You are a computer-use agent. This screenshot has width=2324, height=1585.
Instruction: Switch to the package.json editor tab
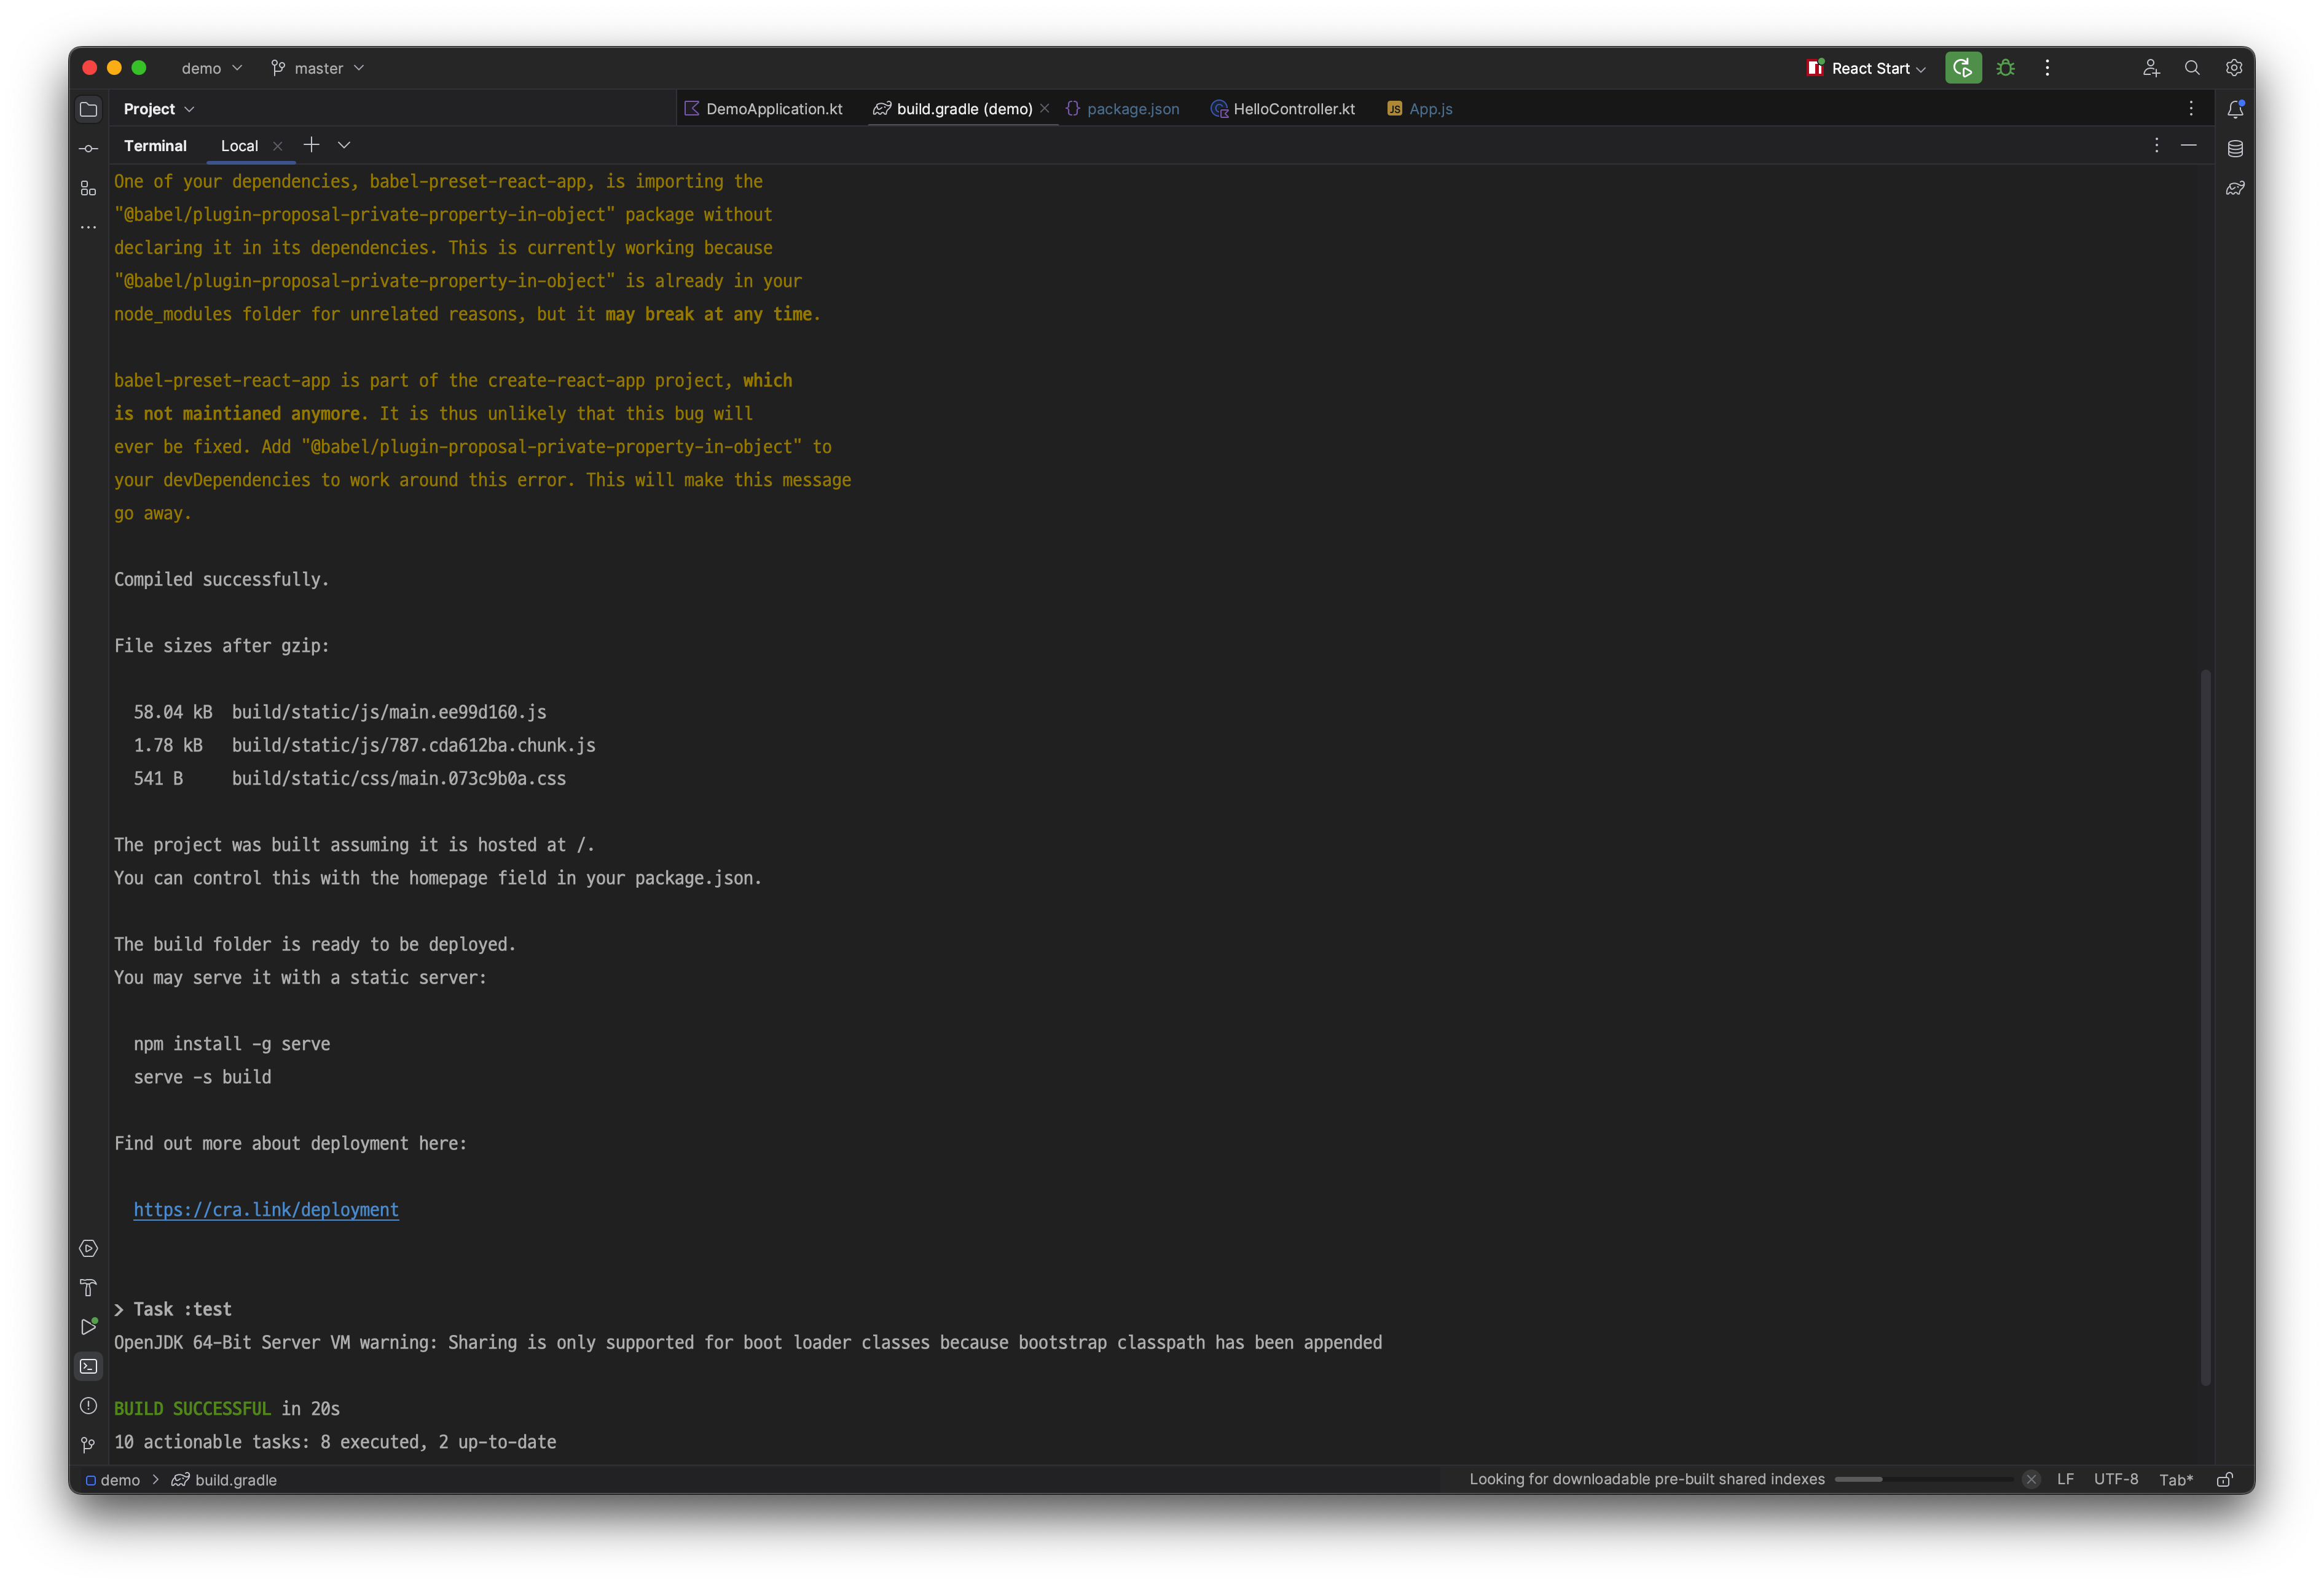point(1132,109)
